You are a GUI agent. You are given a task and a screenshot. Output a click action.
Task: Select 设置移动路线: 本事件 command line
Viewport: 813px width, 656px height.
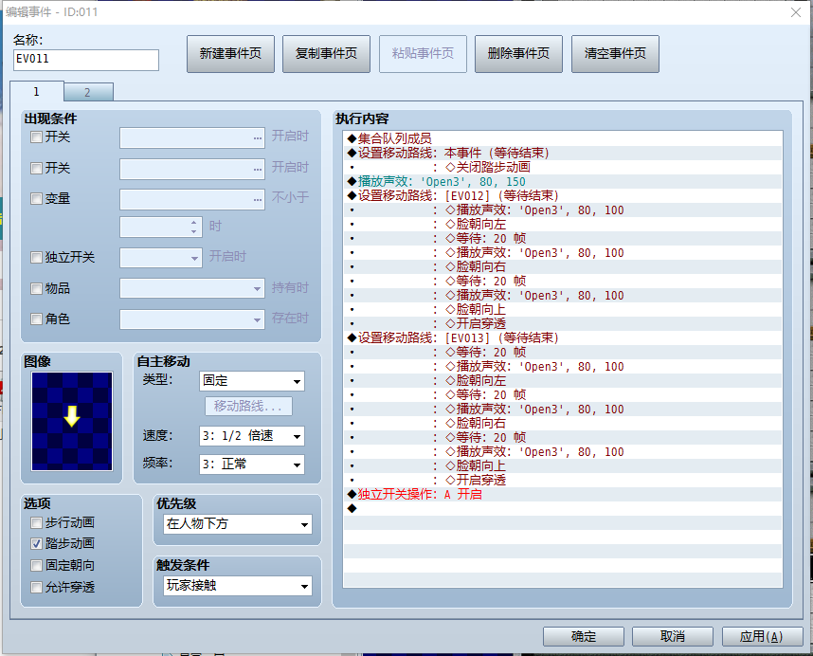pyautogui.click(x=563, y=153)
